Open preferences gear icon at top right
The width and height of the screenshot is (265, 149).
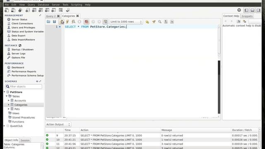[x=239, y=10]
